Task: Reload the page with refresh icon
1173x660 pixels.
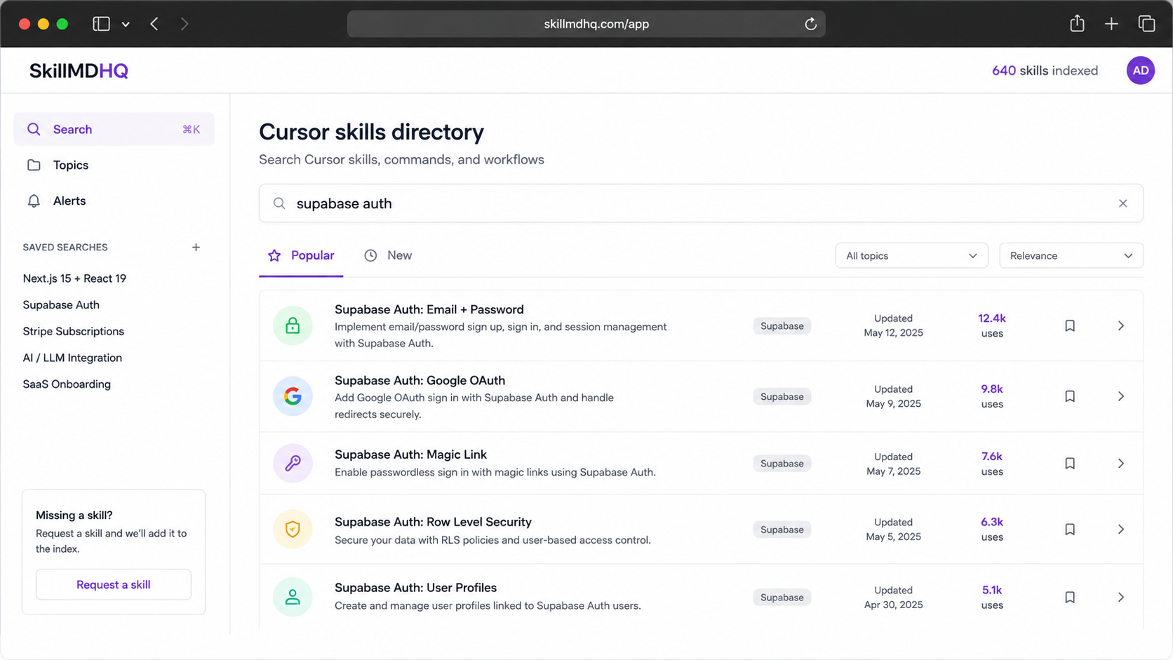Action: tap(810, 24)
